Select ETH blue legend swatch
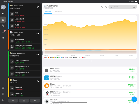Image resolution: width=139 pixels, height=104 pixels. (61, 58)
